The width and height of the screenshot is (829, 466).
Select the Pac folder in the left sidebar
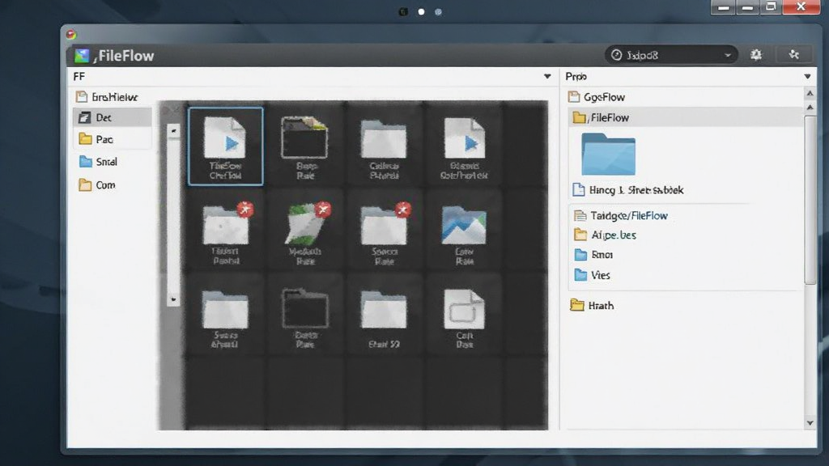(x=112, y=139)
